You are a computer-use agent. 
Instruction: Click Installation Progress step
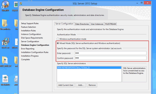point(30,56)
